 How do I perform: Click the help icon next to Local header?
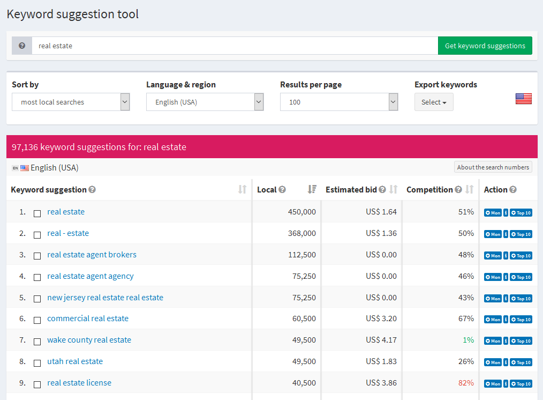pyautogui.click(x=281, y=189)
